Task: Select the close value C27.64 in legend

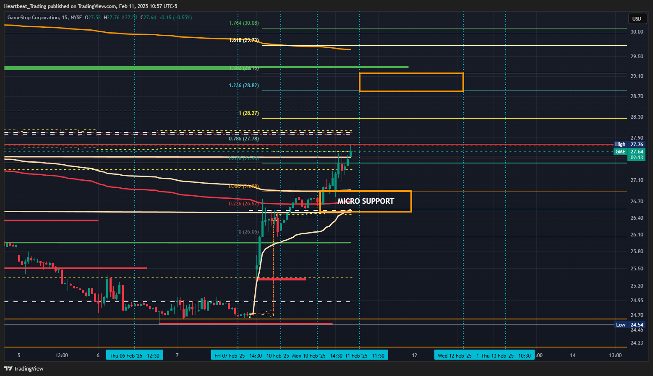Action: coord(148,18)
